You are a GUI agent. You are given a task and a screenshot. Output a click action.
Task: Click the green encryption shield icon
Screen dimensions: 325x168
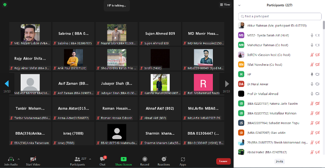(5, 5)
